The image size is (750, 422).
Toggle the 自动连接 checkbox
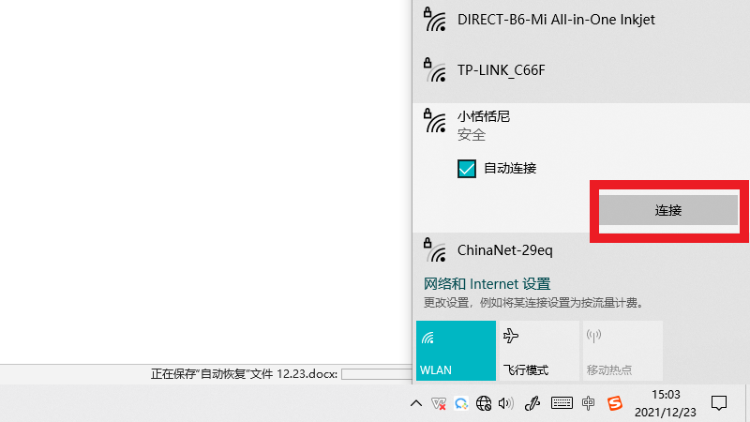(467, 169)
